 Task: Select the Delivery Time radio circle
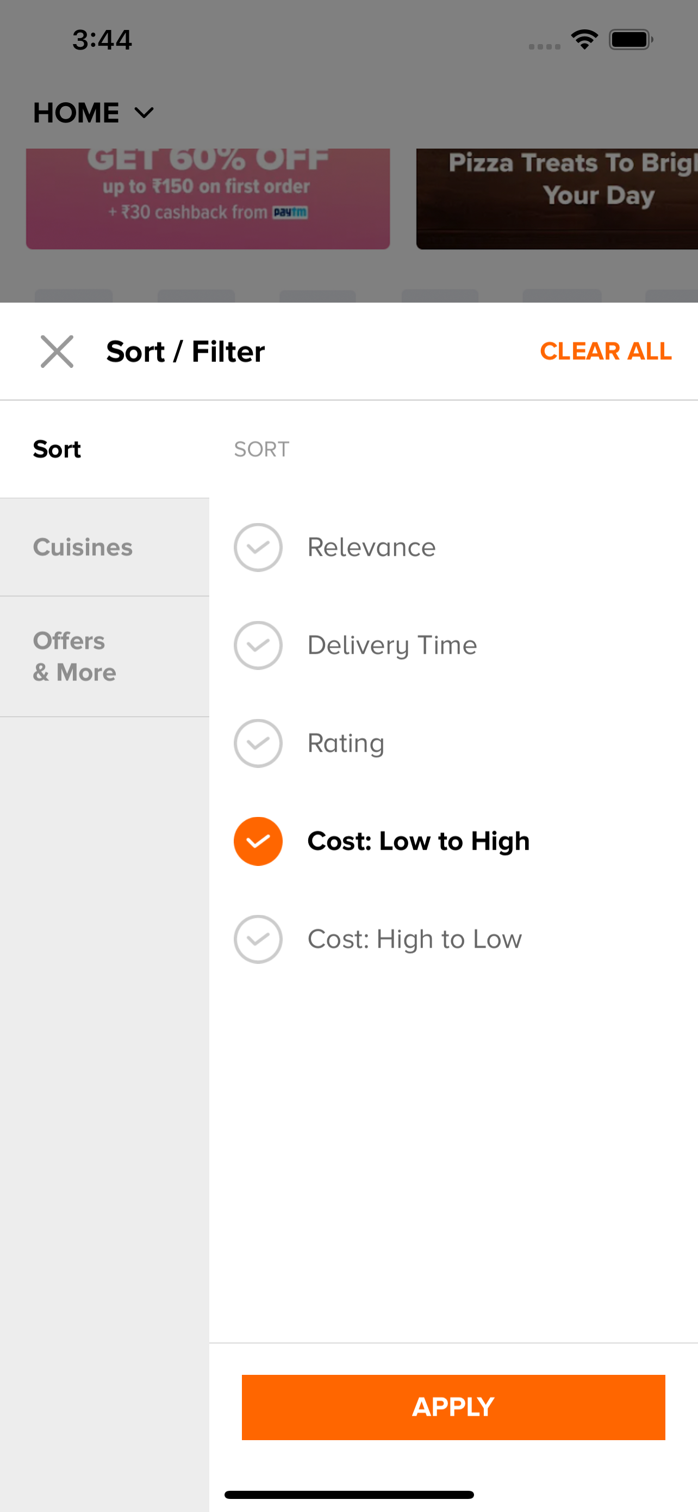pyautogui.click(x=258, y=645)
